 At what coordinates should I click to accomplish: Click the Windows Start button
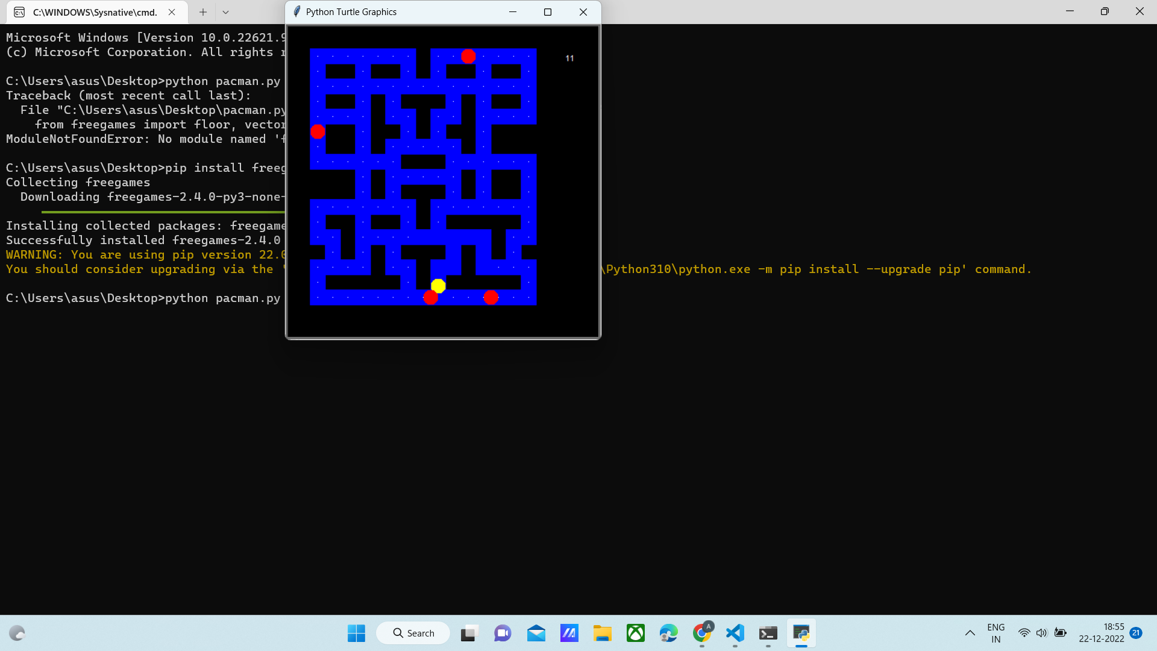[x=356, y=633]
